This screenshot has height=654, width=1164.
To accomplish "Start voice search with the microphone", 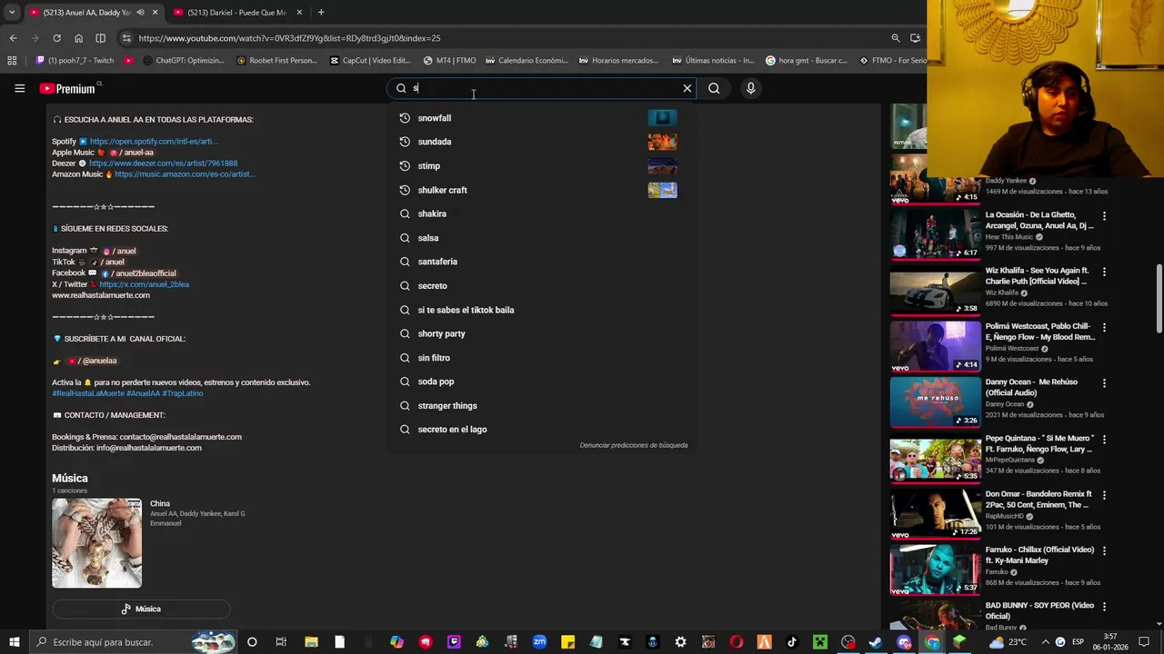I will click(x=750, y=88).
